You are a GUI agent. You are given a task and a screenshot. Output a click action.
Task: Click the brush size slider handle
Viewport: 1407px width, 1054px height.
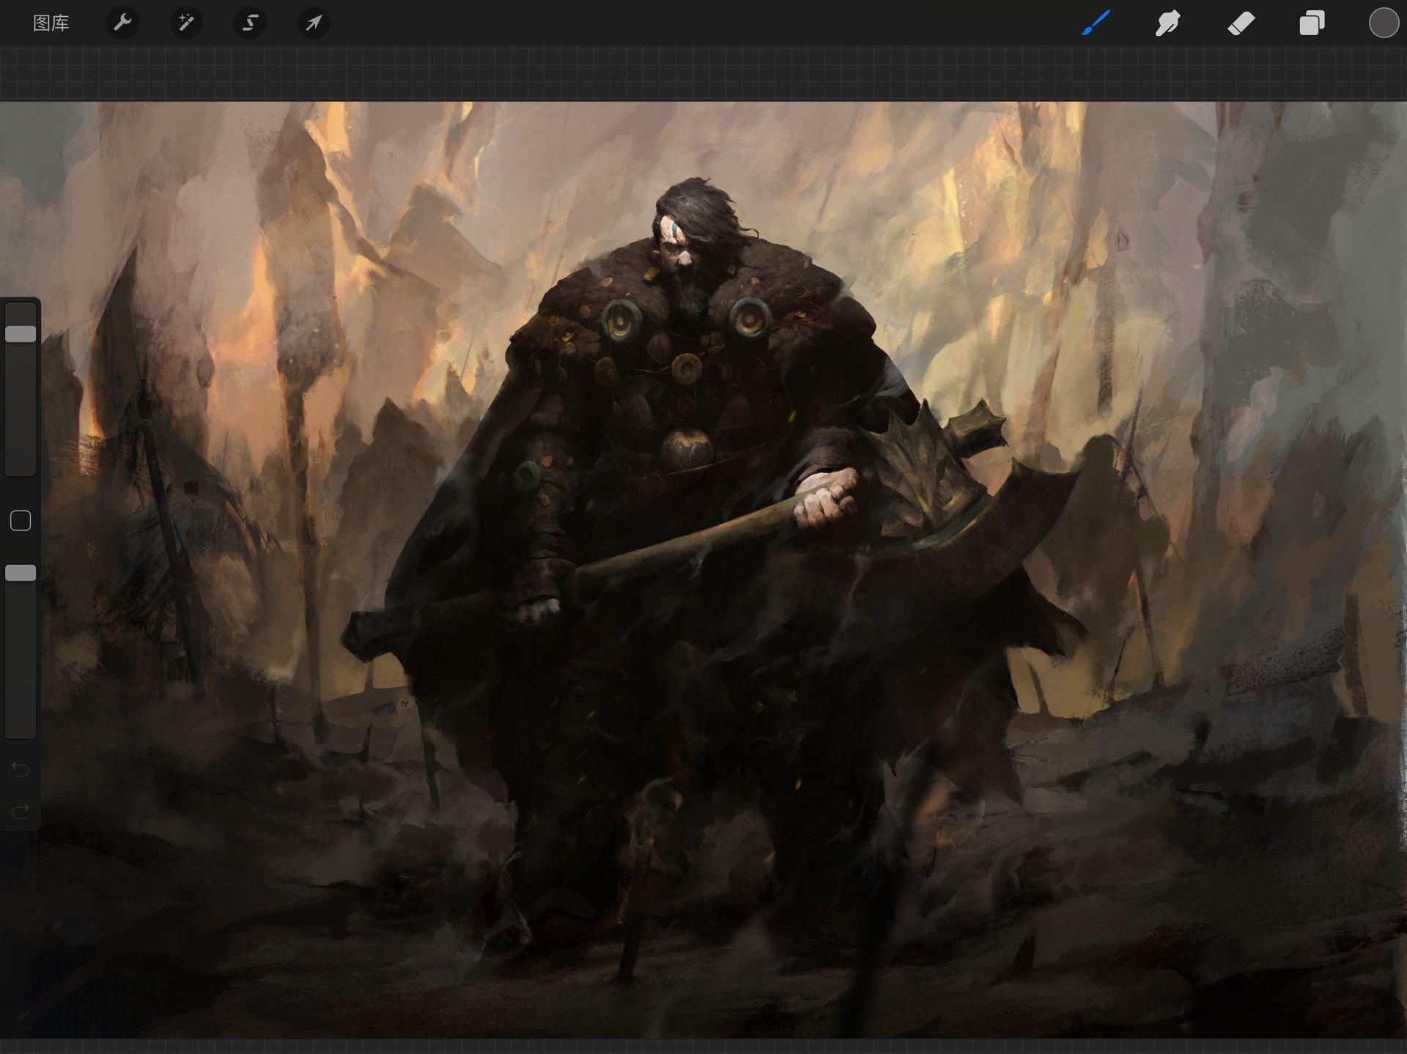[21, 334]
